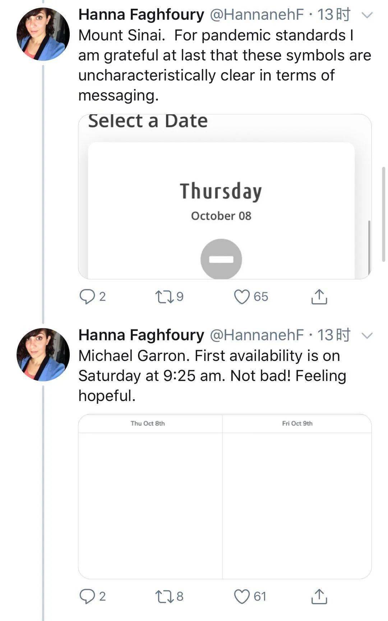The image size is (388, 621).
Task: Share the Mount Sinai tweet
Action: click(x=319, y=296)
